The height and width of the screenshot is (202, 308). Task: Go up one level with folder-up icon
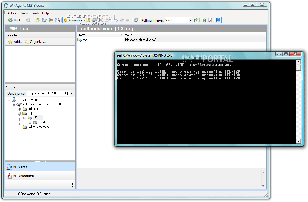point(38,20)
